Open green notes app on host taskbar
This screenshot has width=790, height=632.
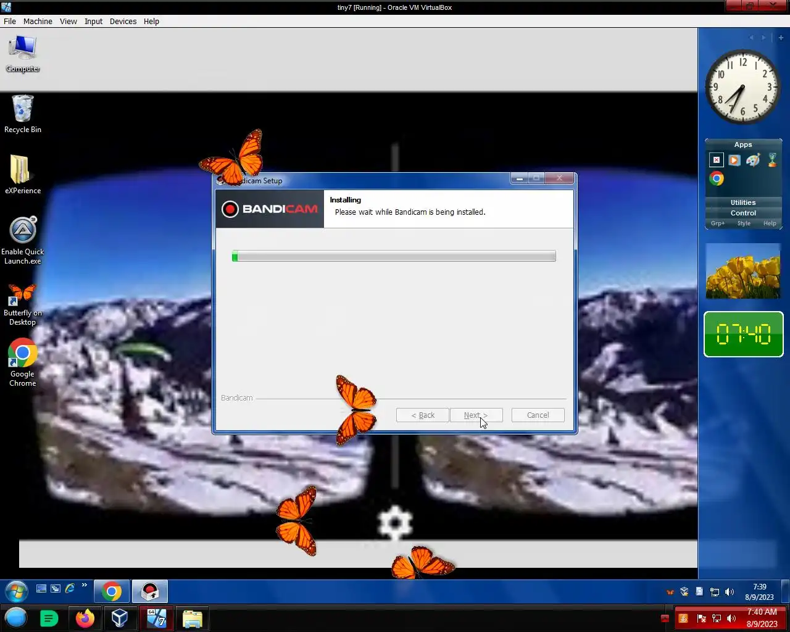(x=49, y=618)
